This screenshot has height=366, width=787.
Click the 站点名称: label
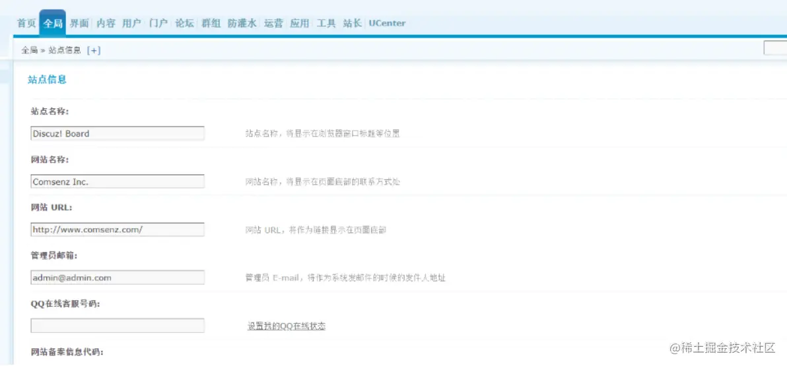[50, 111]
